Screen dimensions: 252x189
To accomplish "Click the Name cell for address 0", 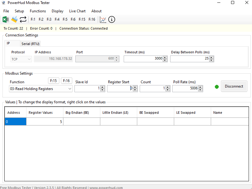I will click(x=230, y=121).
